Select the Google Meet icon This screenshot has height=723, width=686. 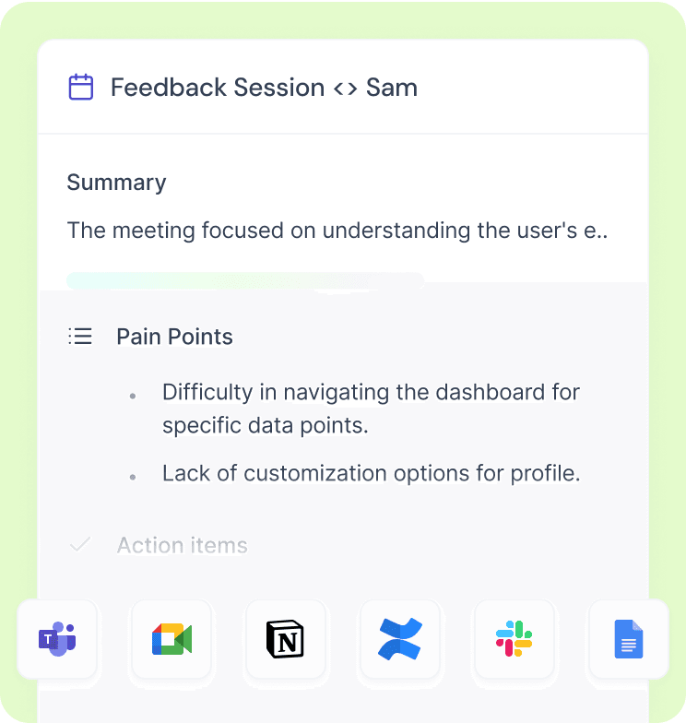coord(171,639)
